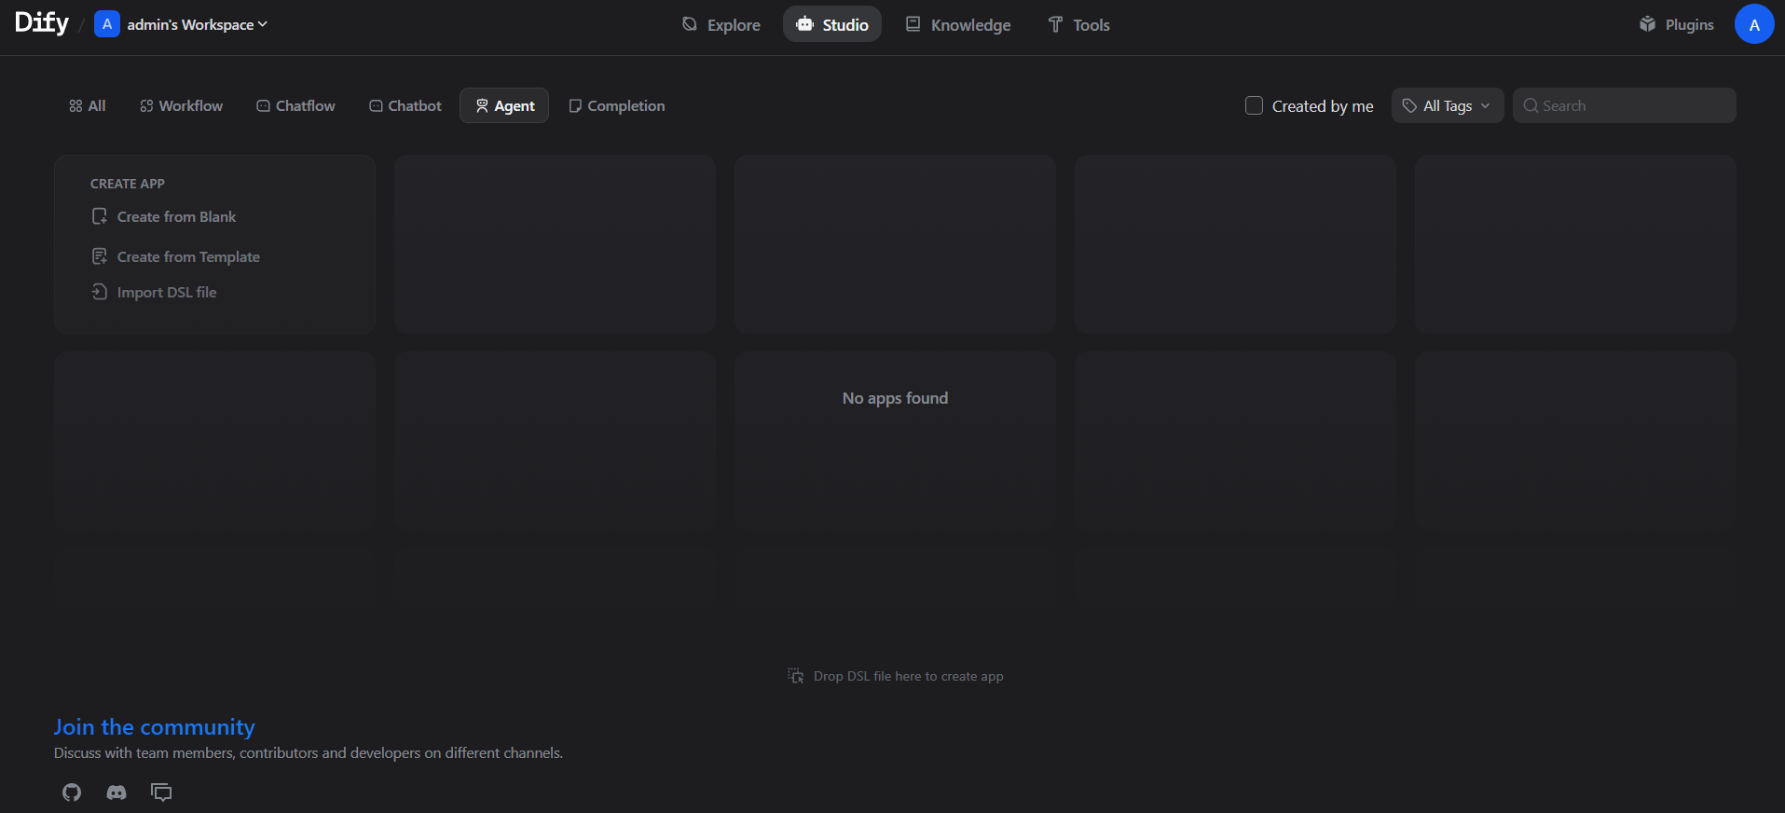The height and width of the screenshot is (813, 1785).
Task: Go to the Explore section
Action: [x=721, y=24]
